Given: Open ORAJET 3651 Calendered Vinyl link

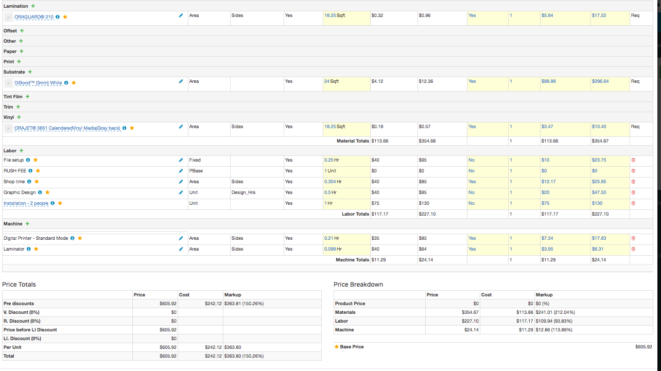Looking at the screenshot, I should (x=67, y=128).
